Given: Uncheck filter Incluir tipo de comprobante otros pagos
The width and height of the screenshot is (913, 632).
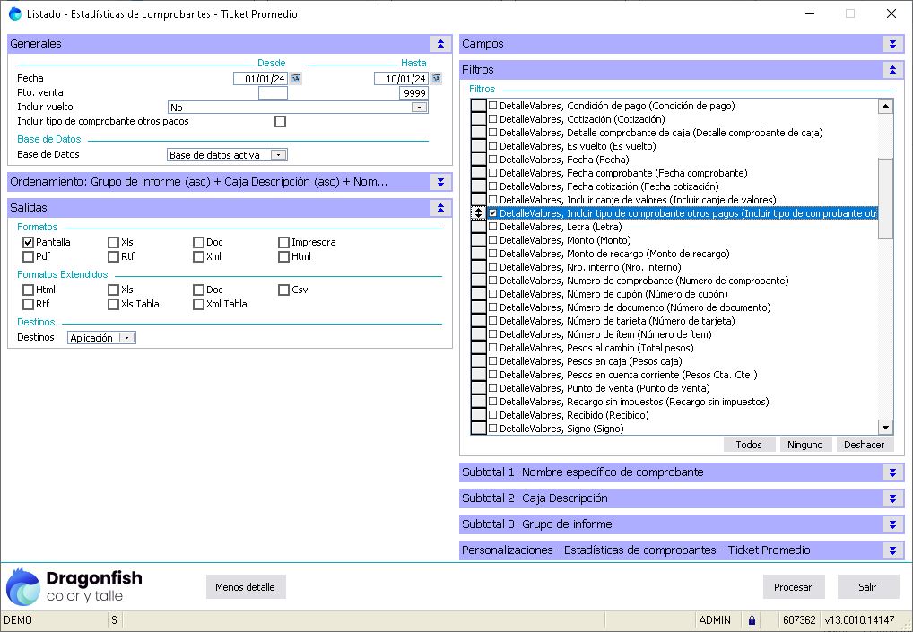Looking at the screenshot, I should click(492, 213).
